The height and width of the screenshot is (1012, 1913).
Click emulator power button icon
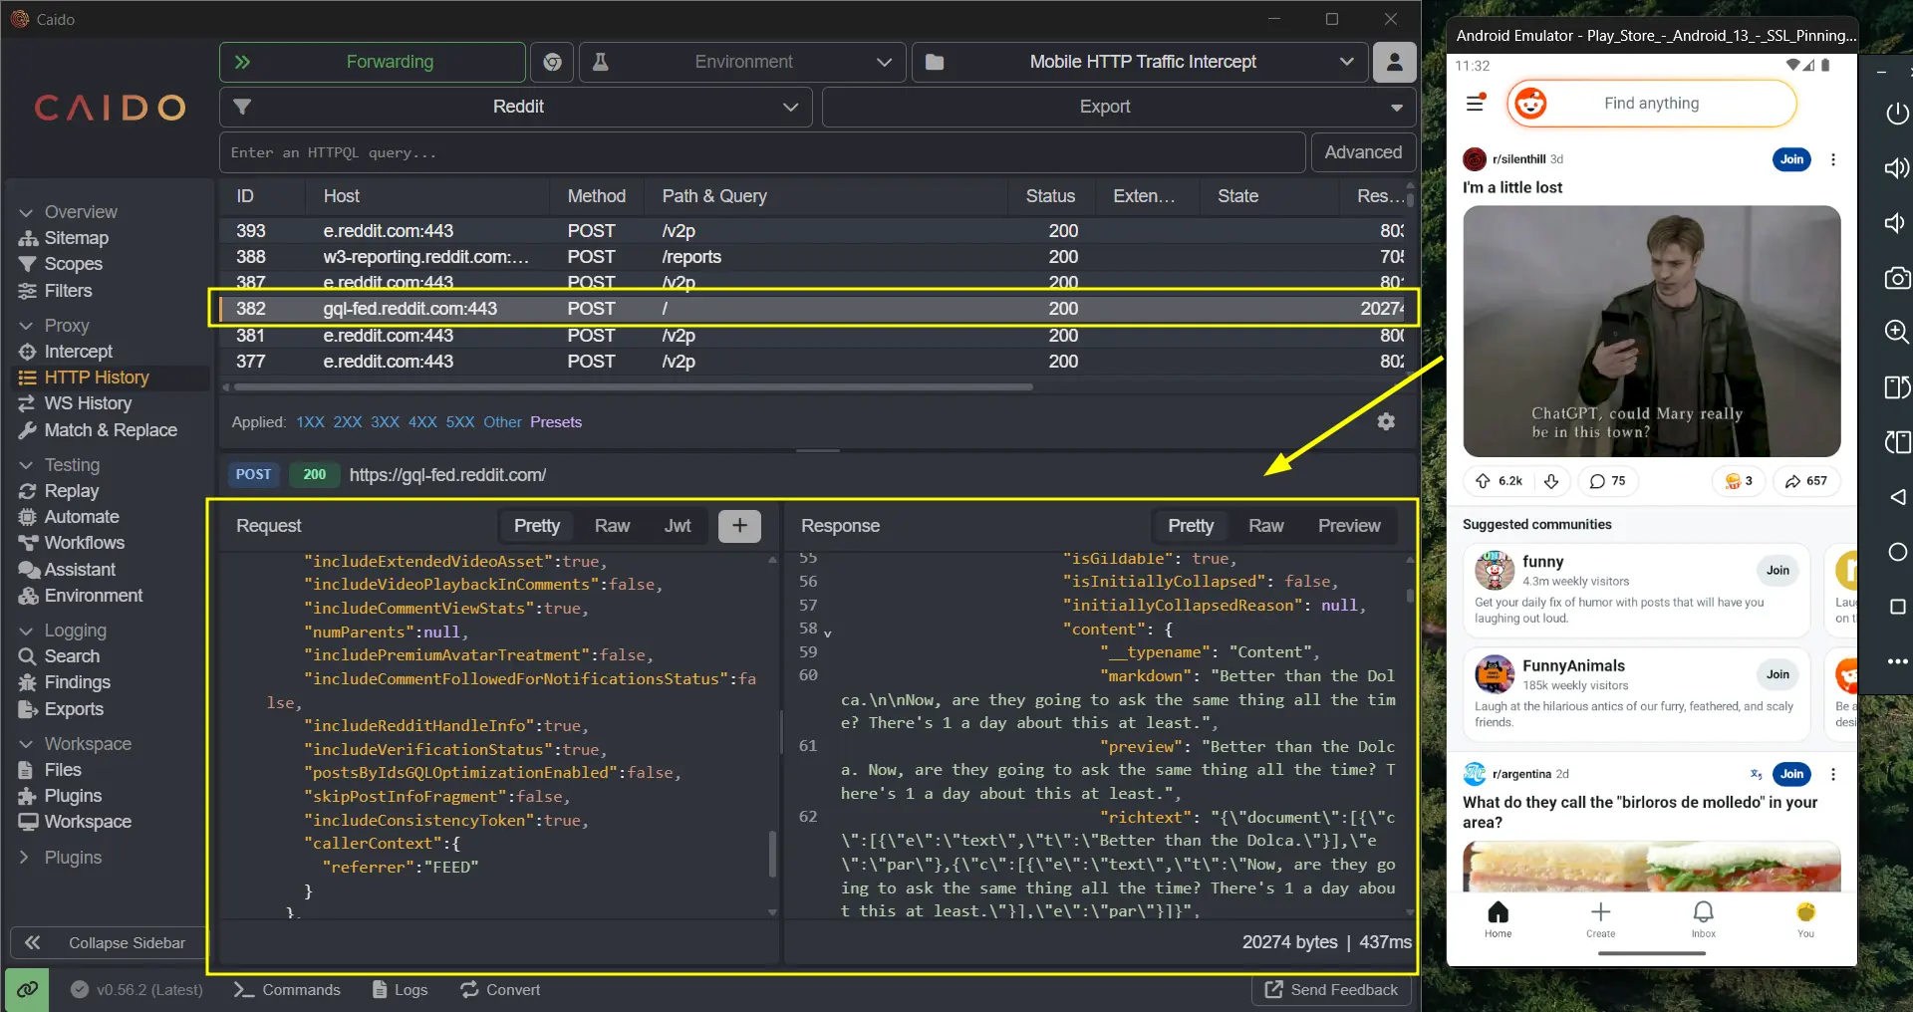(1897, 114)
